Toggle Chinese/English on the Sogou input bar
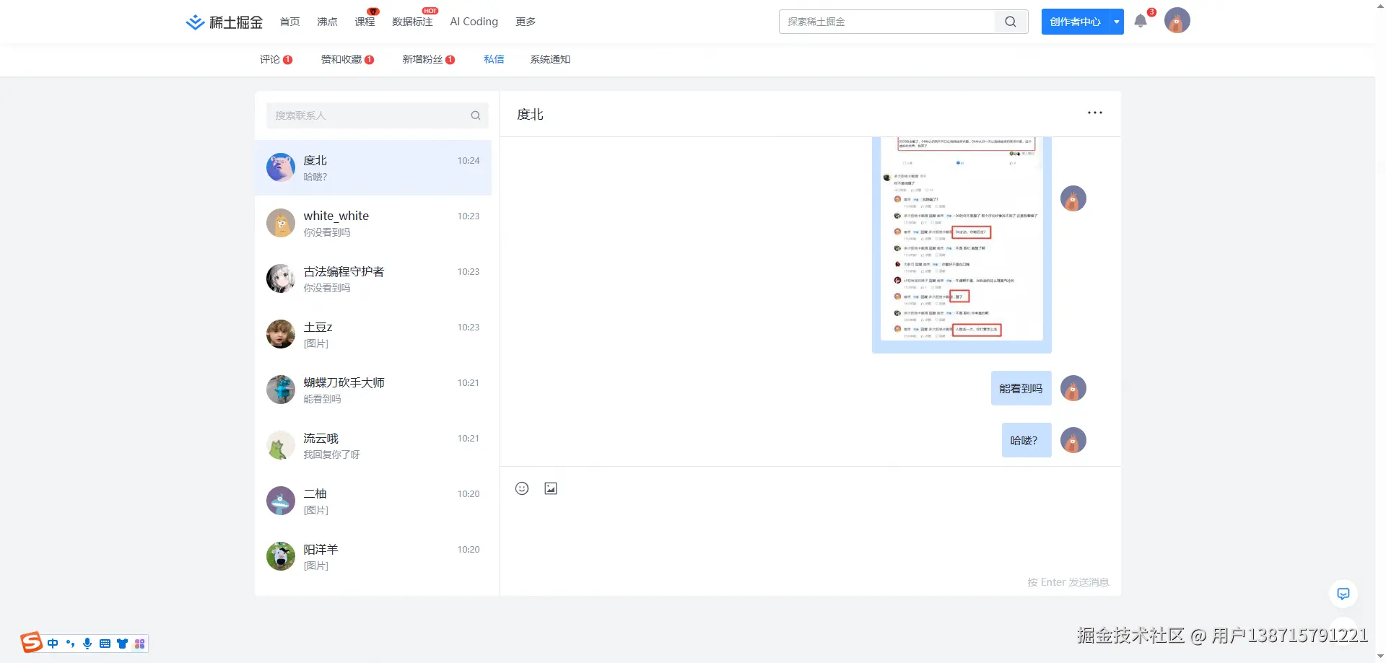The width and height of the screenshot is (1386, 663). [x=52, y=643]
